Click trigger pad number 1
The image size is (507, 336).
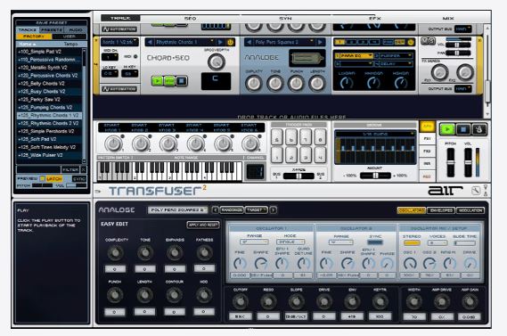(277, 155)
